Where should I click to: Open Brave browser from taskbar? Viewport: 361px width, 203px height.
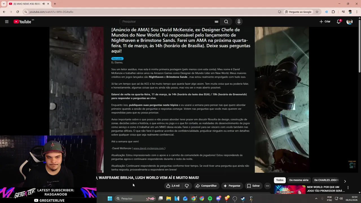(226, 198)
